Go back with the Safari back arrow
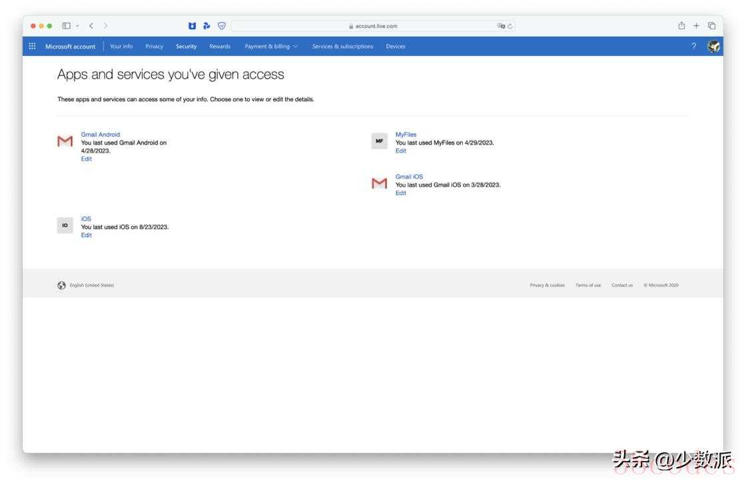The image size is (746, 483). [91, 26]
